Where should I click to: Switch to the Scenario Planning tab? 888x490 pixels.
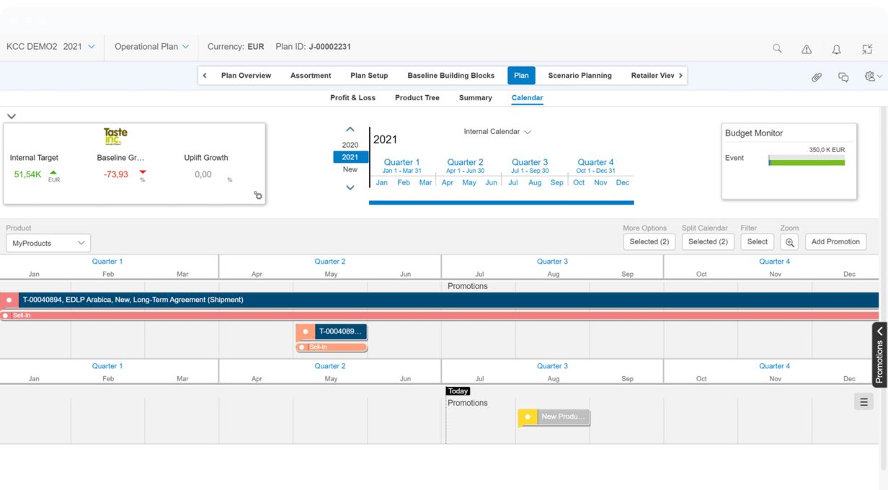click(x=580, y=76)
